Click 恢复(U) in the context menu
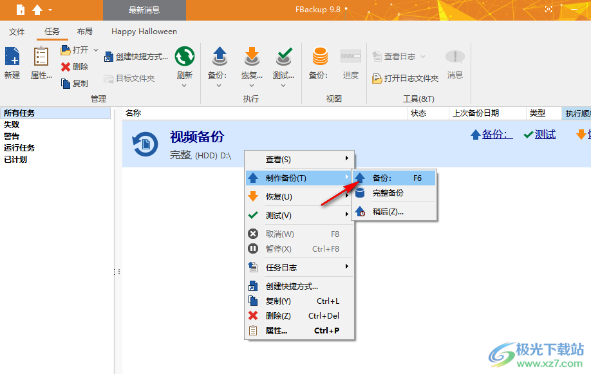Image resolution: width=591 pixels, height=374 pixels. [299, 197]
